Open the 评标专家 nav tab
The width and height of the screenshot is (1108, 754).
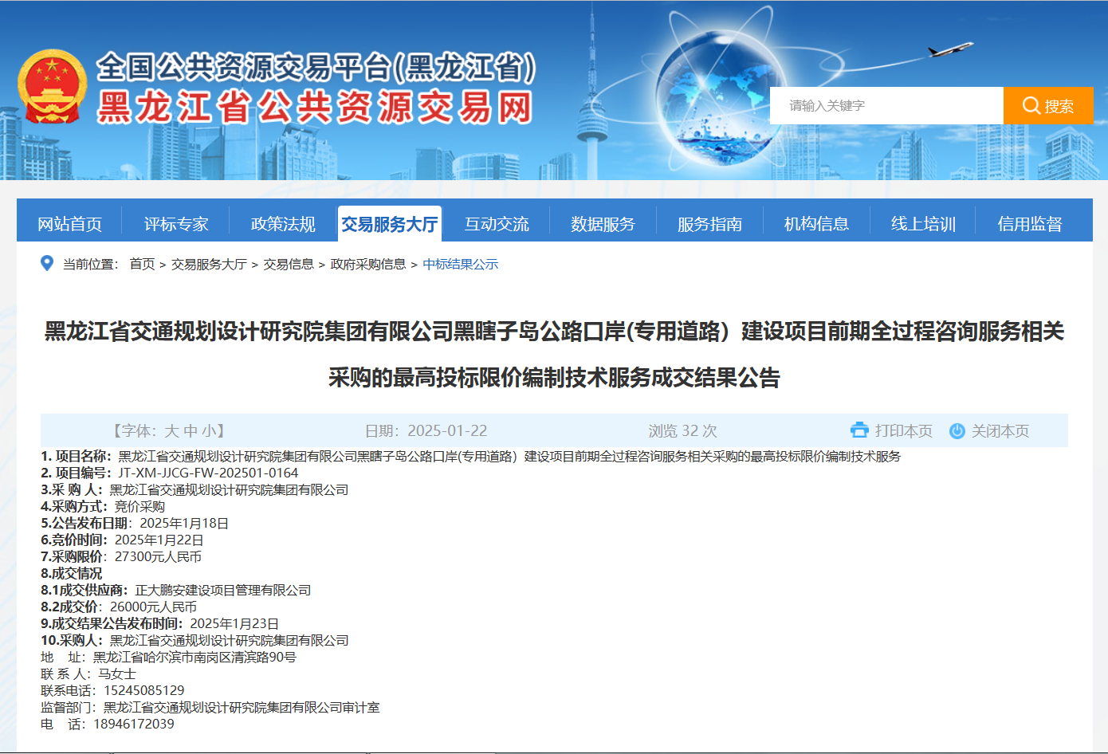(x=176, y=224)
